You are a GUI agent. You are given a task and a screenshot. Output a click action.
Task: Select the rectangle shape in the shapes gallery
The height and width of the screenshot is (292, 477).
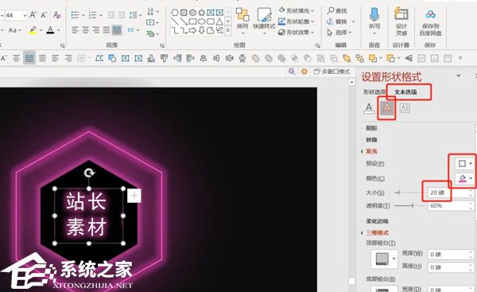click(x=192, y=21)
